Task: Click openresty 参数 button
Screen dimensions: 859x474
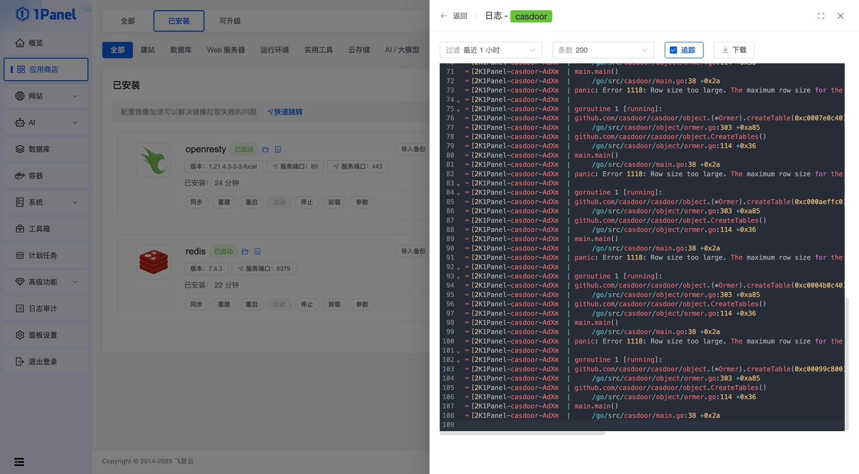Action: (362, 202)
